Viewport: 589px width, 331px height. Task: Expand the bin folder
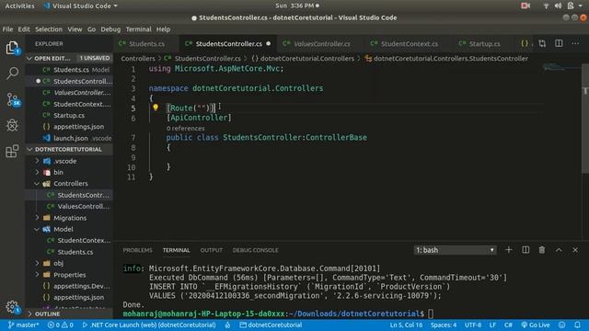37,172
